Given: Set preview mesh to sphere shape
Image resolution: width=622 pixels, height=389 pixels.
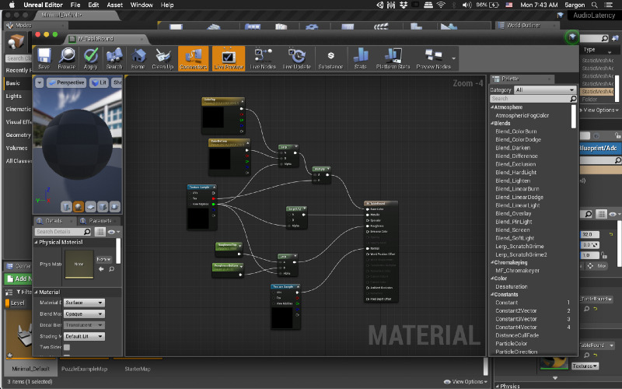Looking at the screenshot, I should tap(79, 206).
